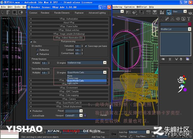Screen dimensions: 193x139
Task: Open the Render Elements tab
Action: tap(62, 13)
